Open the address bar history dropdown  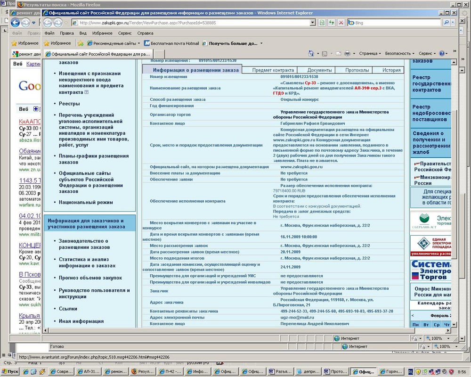coord(312,23)
